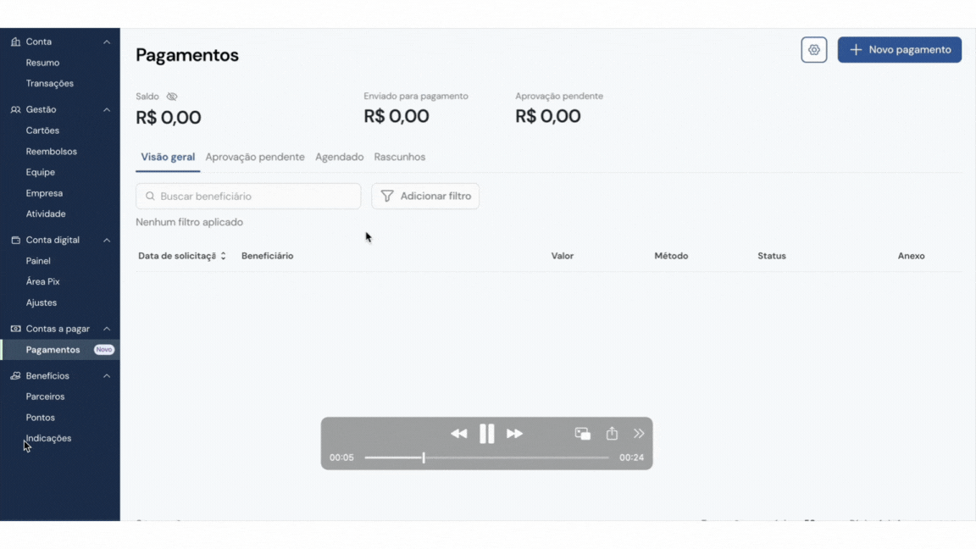
Task: Collapse the Conta section in the sidebar
Action: [x=107, y=42]
